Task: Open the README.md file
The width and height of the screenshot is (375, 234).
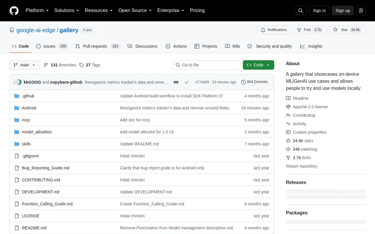Action: (34, 228)
